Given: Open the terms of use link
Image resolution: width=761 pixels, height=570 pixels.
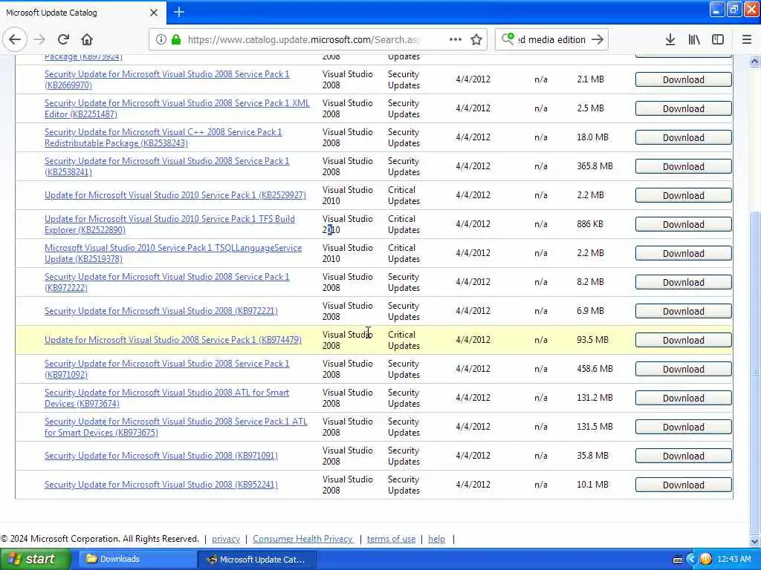Looking at the screenshot, I should tap(391, 539).
